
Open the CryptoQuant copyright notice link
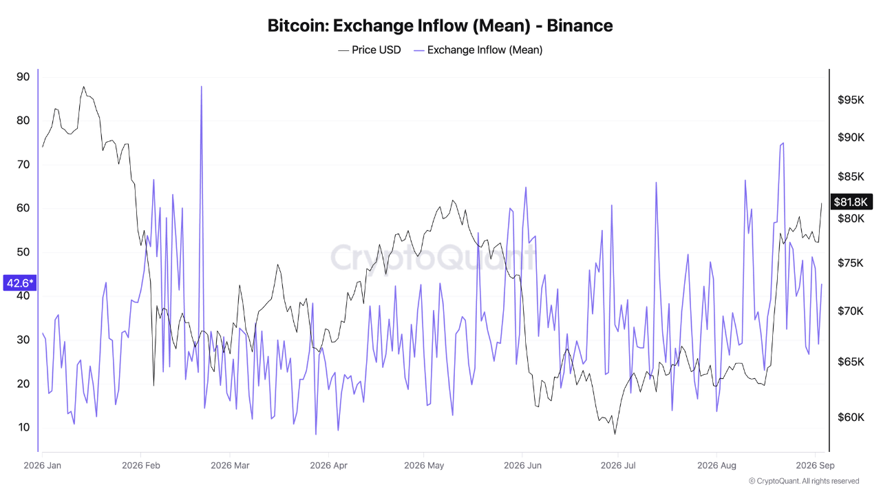(x=803, y=481)
